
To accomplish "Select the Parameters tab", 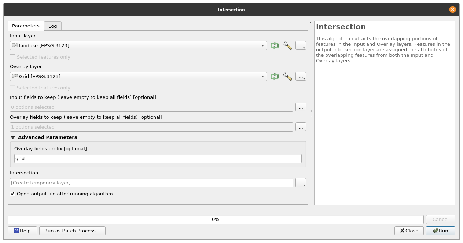I will tap(26, 26).
